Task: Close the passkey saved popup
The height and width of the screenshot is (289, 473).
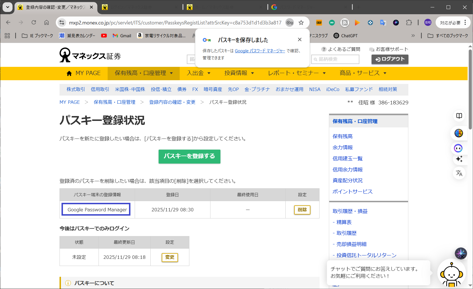Action: click(x=300, y=40)
